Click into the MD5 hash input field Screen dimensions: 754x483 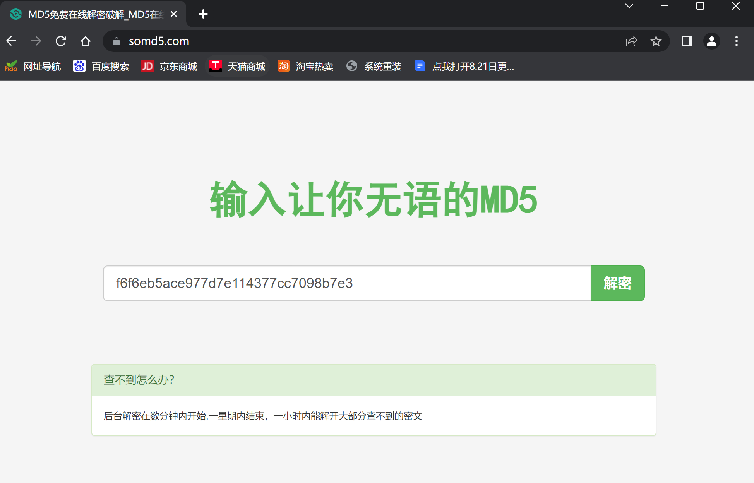(347, 283)
